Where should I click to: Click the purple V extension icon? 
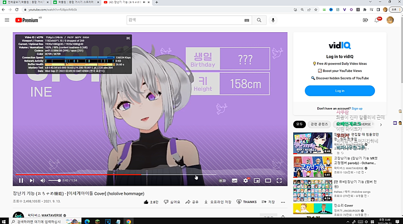(345, 10)
